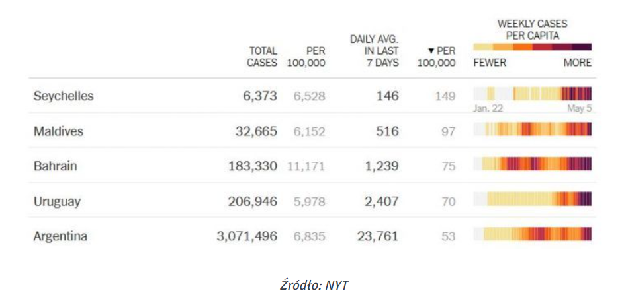Image resolution: width=624 pixels, height=299 pixels.
Task: Click the sort arrow beside Per 100,000
Action: coord(431,51)
